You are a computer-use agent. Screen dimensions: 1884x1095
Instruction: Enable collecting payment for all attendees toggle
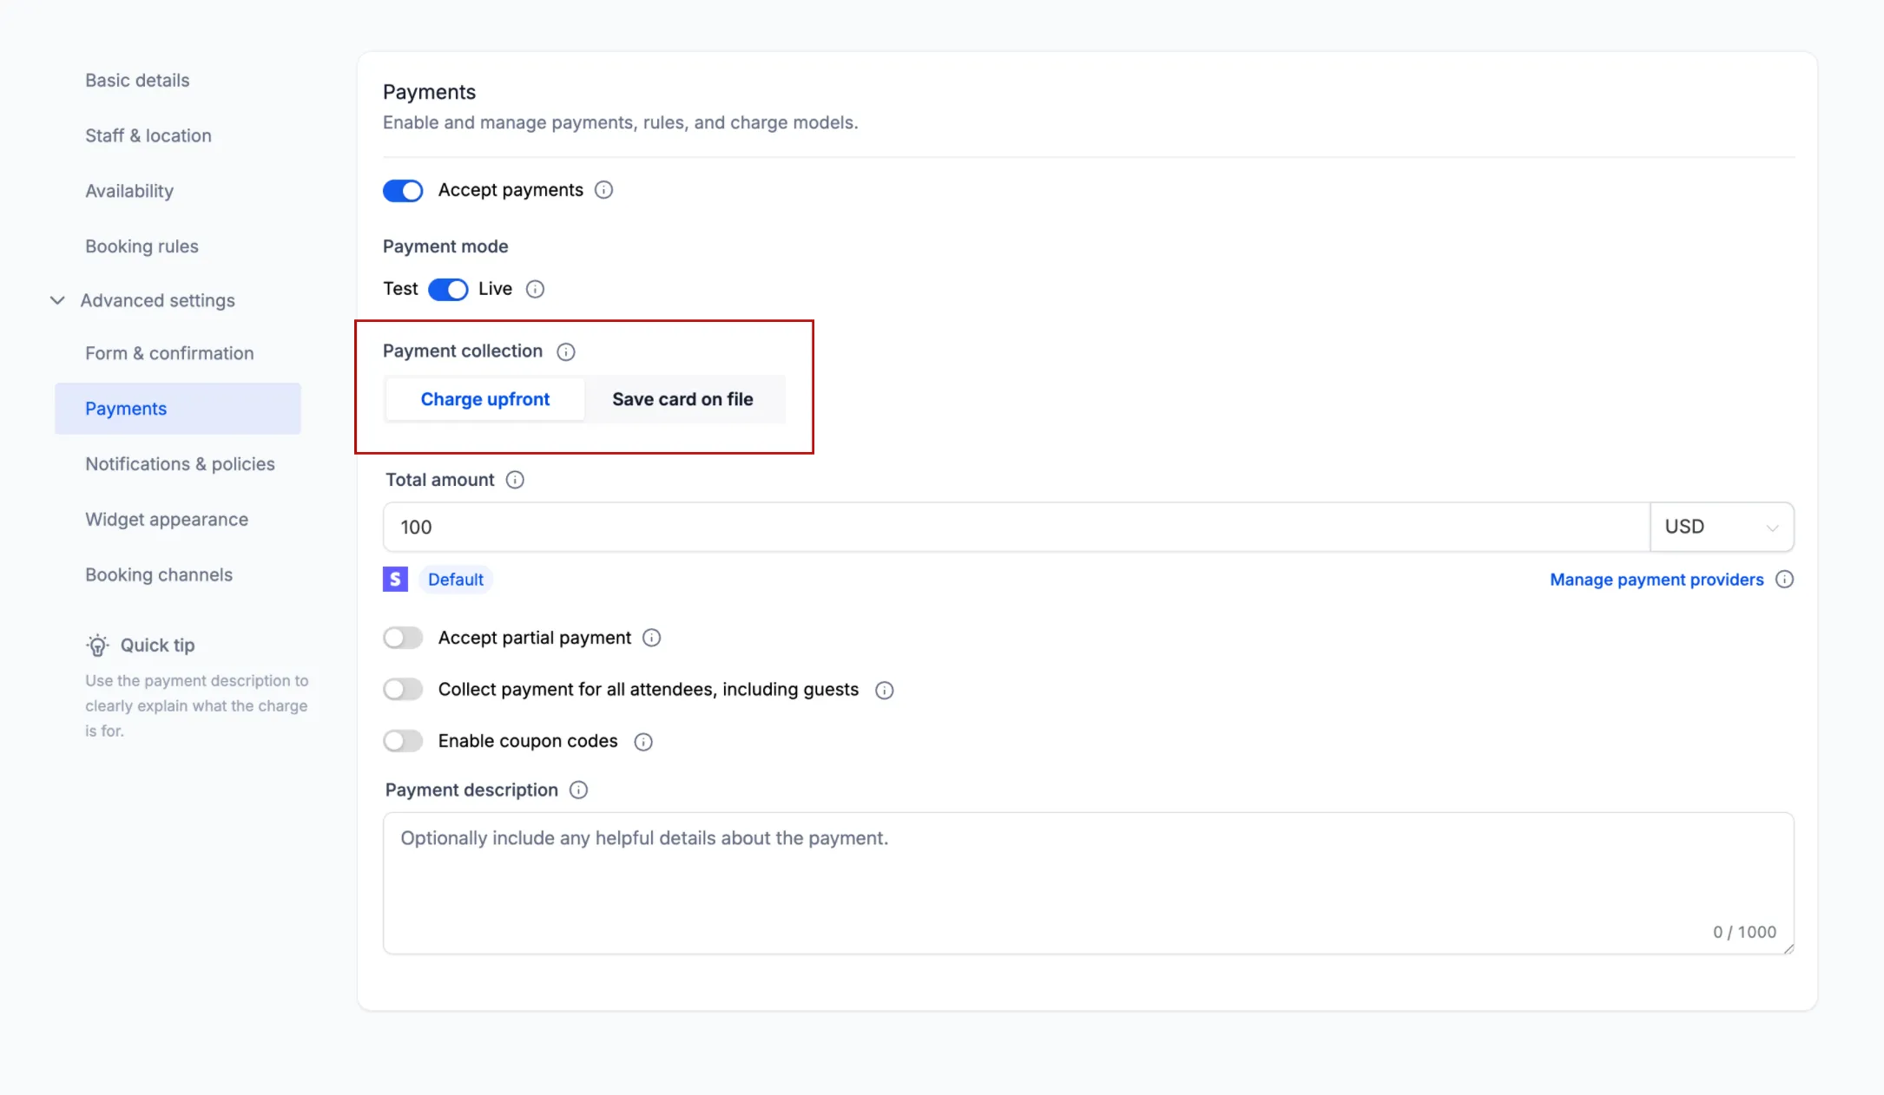pyautogui.click(x=403, y=689)
